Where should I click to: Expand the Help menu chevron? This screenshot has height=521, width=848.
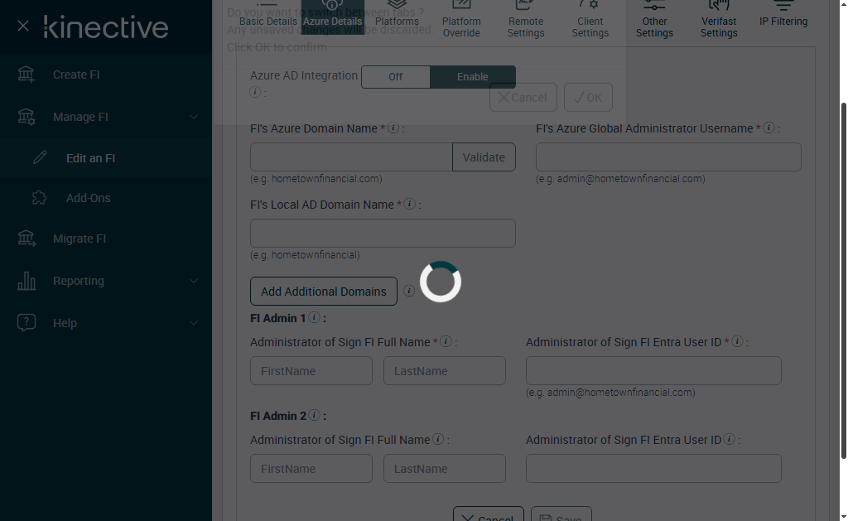pyautogui.click(x=194, y=323)
